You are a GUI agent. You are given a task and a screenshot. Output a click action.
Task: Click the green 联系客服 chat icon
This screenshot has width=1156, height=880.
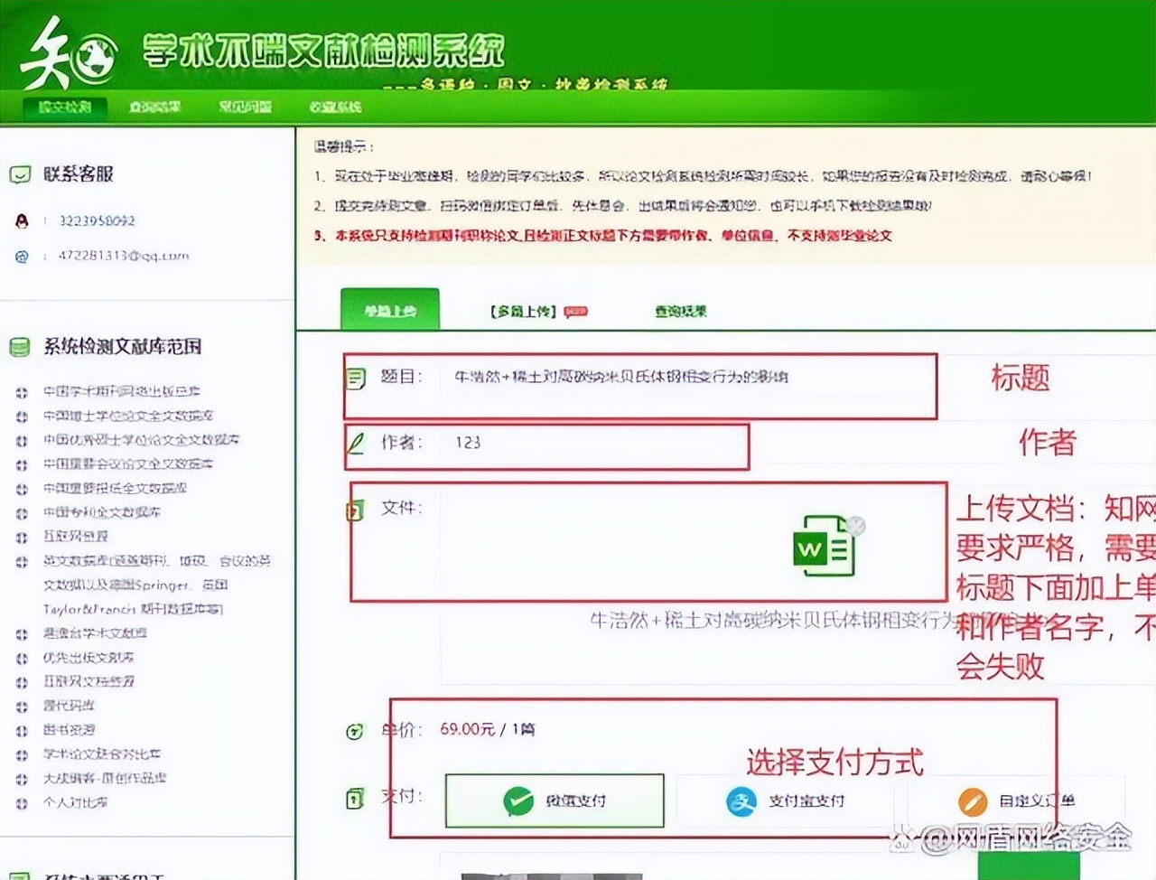point(20,174)
